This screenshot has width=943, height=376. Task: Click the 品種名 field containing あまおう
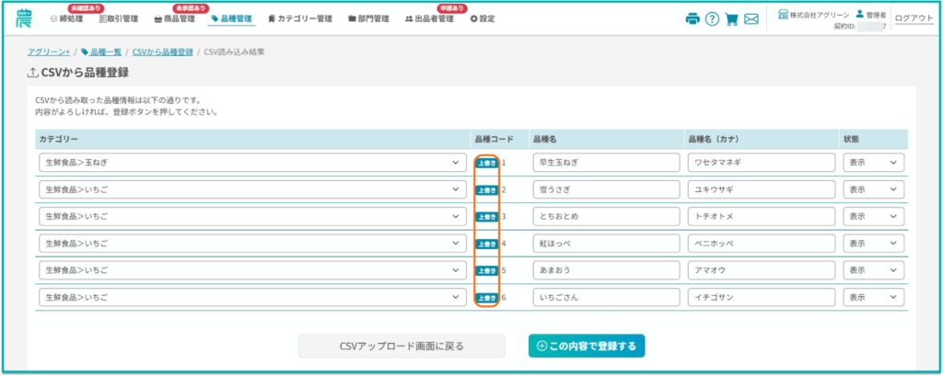pos(605,271)
